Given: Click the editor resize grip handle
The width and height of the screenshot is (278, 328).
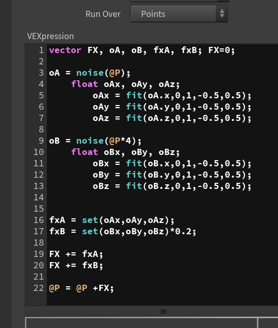Looking at the screenshot, I should (x=163, y=312).
